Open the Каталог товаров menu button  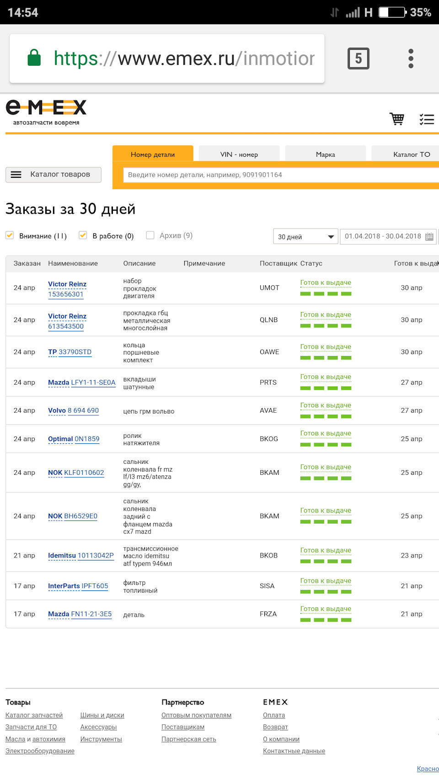[x=54, y=175]
